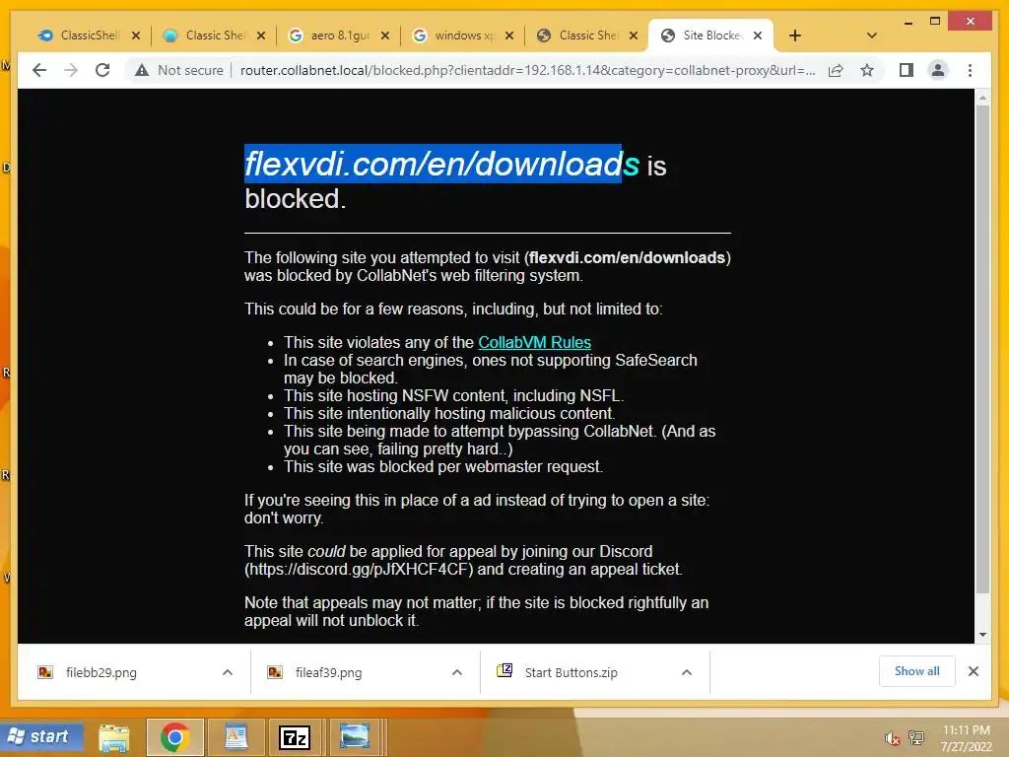
Task: Click the address bar URL field
Action: pos(528,70)
